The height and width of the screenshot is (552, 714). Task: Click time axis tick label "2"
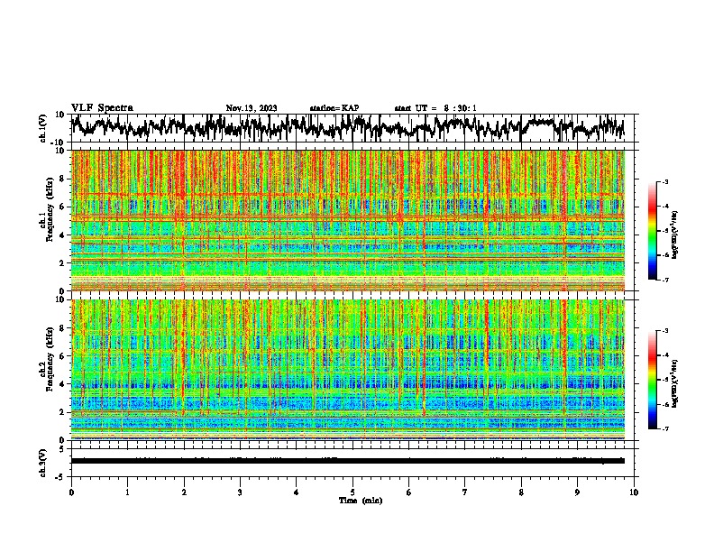click(184, 492)
